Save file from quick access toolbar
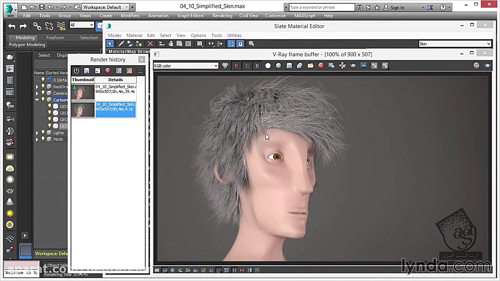Screen dimensions: 500x281 pyautogui.click(x=42, y=7)
